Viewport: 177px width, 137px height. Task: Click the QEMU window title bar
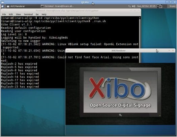pos(85,2)
